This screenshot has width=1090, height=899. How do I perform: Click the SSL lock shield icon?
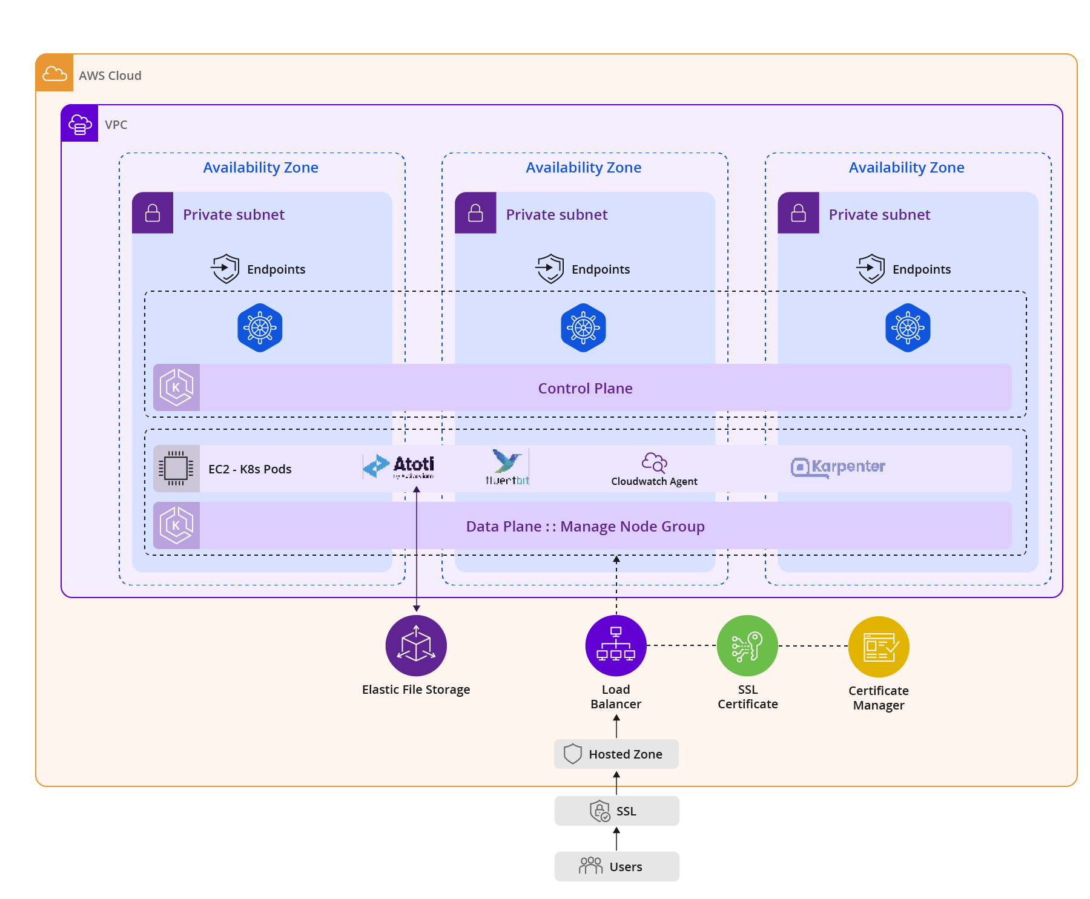600,811
